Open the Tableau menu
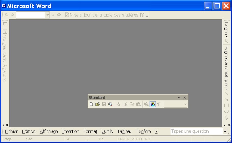The height and width of the screenshot is (143, 232). point(125,131)
